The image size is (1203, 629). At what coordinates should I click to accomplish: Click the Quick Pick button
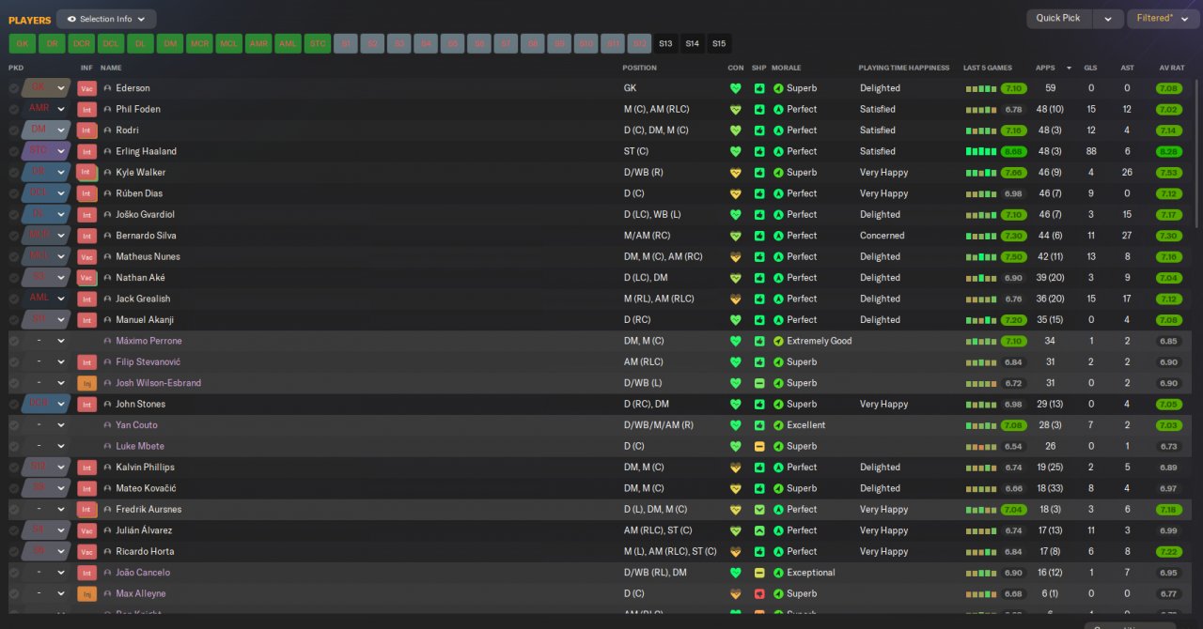(x=1060, y=18)
